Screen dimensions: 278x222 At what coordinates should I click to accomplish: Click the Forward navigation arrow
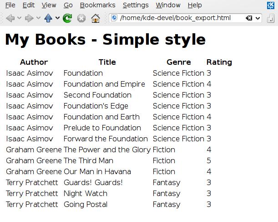click(29, 18)
